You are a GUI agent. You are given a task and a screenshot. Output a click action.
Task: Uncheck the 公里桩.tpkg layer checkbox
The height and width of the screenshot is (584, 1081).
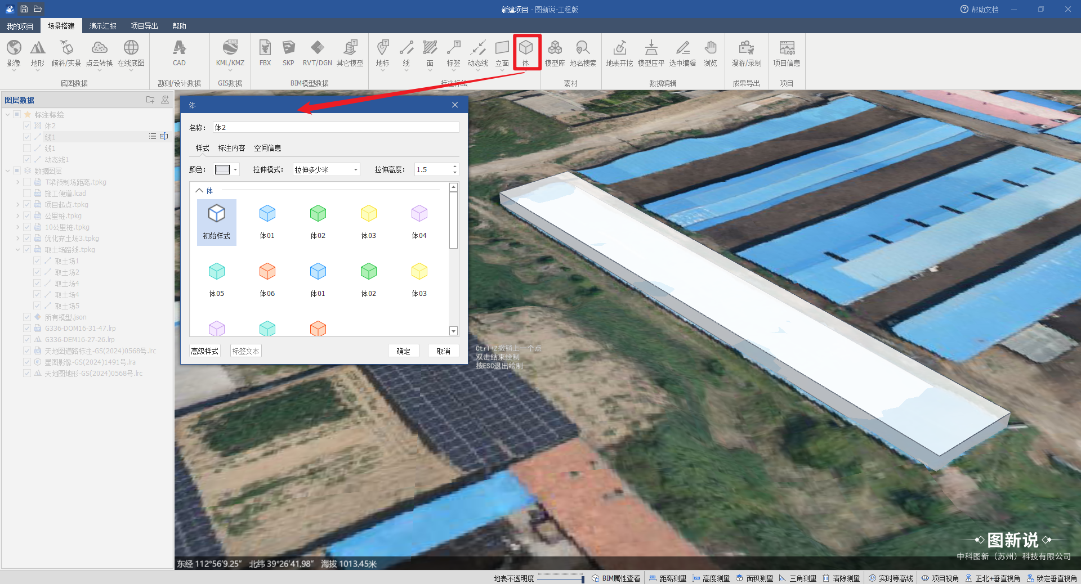pyautogui.click(x=27, y=216)
